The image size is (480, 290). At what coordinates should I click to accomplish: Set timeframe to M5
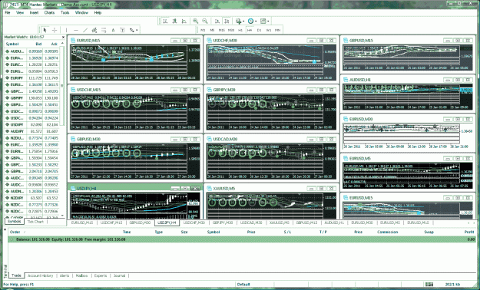[x=212, y=30]
